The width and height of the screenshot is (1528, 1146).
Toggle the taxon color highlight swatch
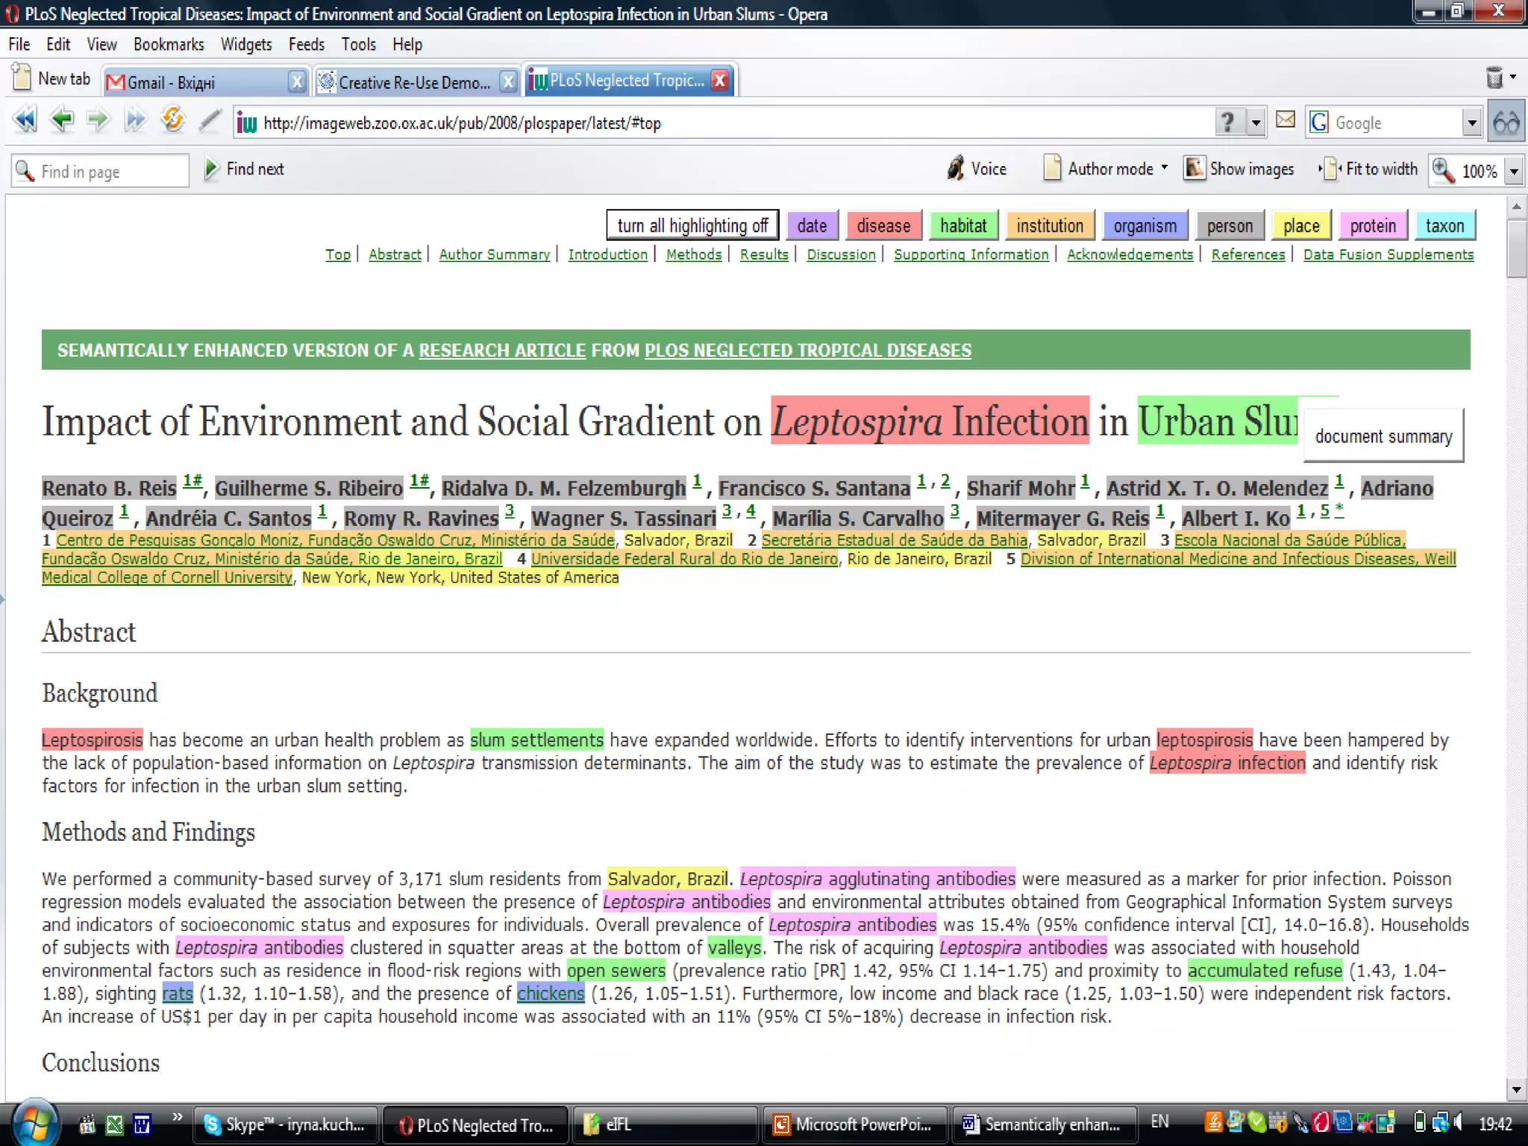tap(1444, 225)
